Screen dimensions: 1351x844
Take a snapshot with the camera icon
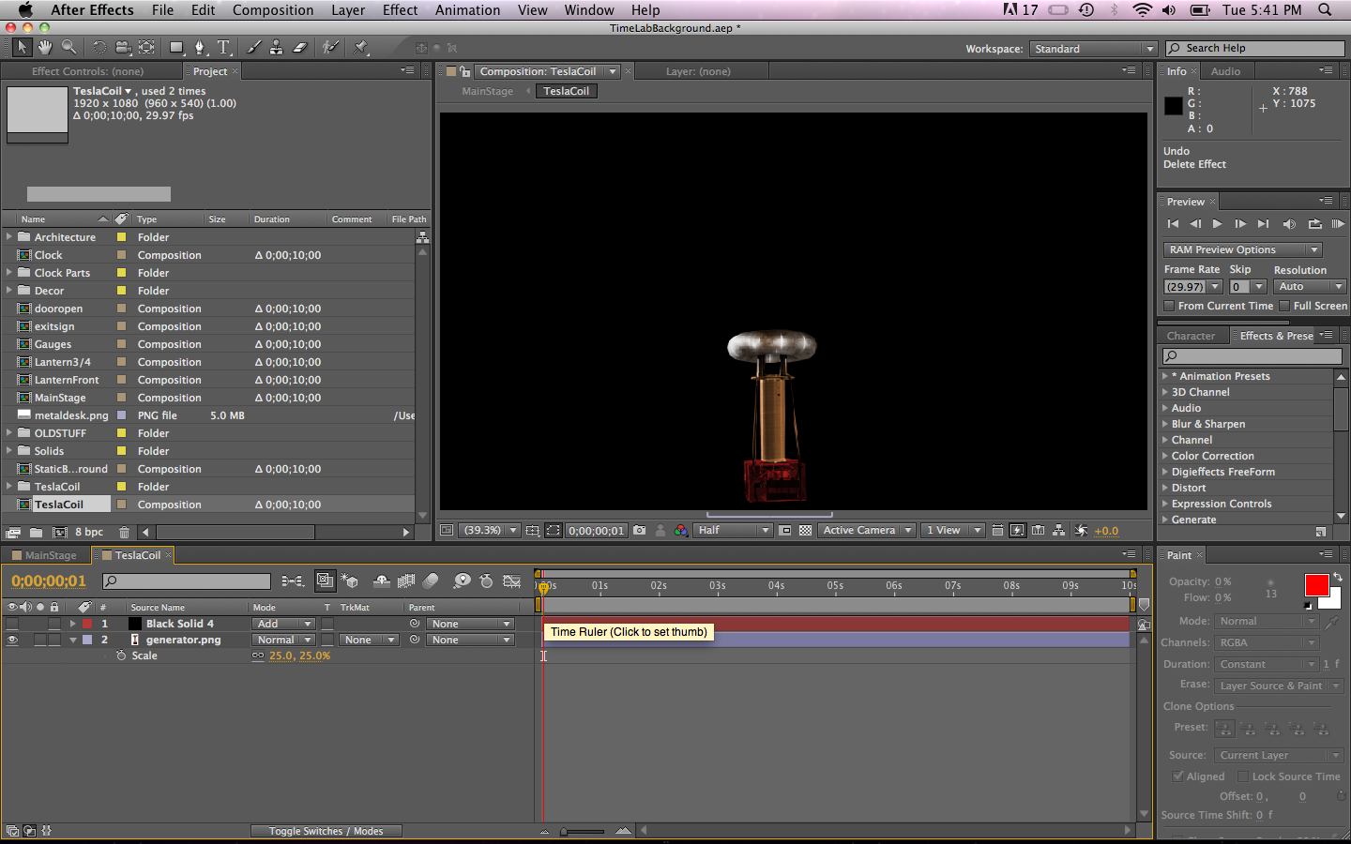[639, 531]
